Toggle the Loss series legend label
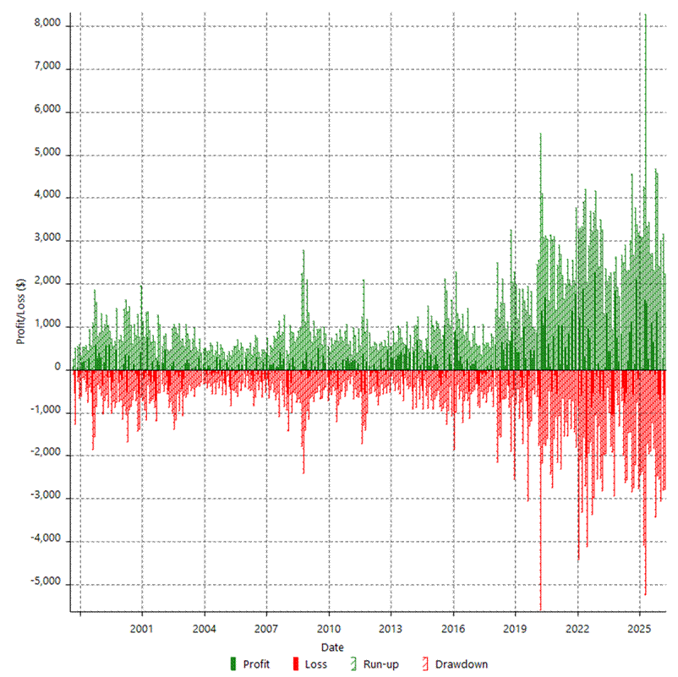 [x=315, y=664]
